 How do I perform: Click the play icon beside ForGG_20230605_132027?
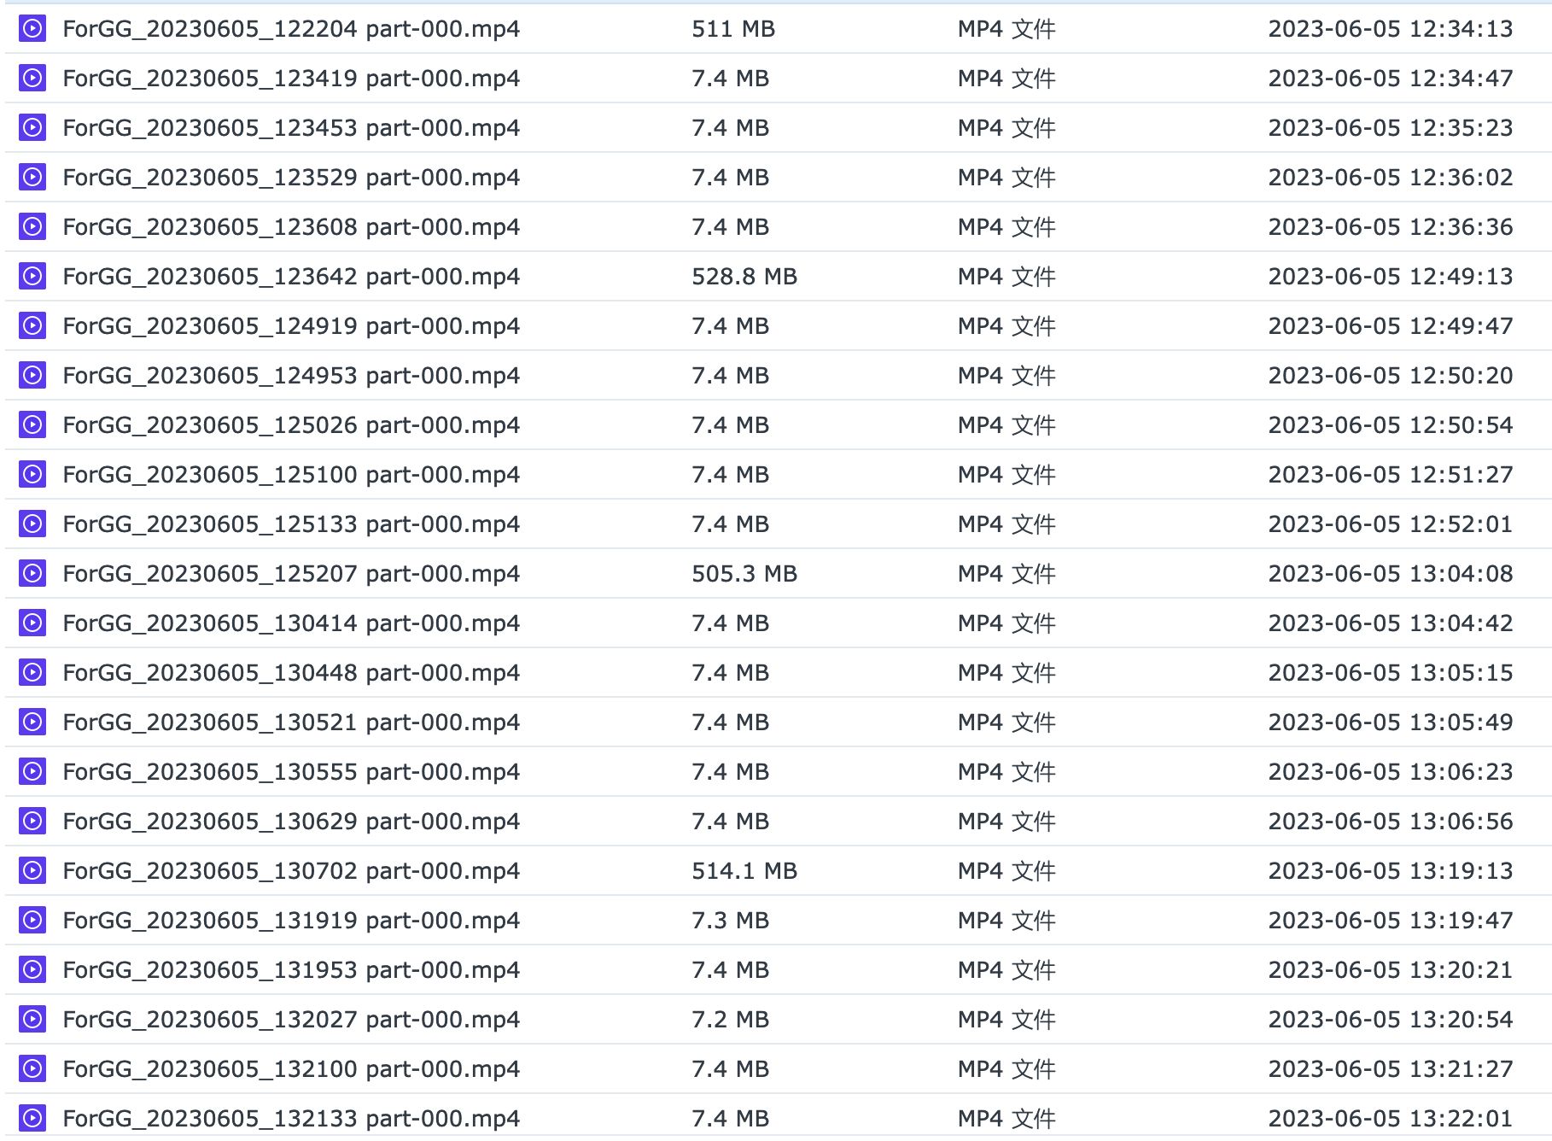32,1019
